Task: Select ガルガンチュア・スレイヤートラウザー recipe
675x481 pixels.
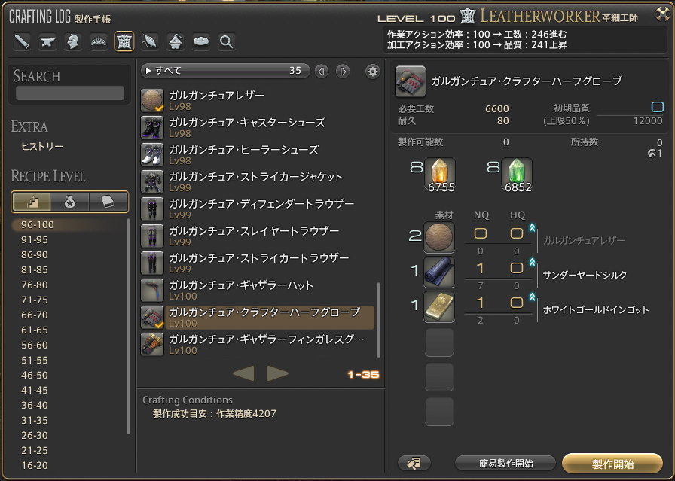Action: (x=258, y=236)
